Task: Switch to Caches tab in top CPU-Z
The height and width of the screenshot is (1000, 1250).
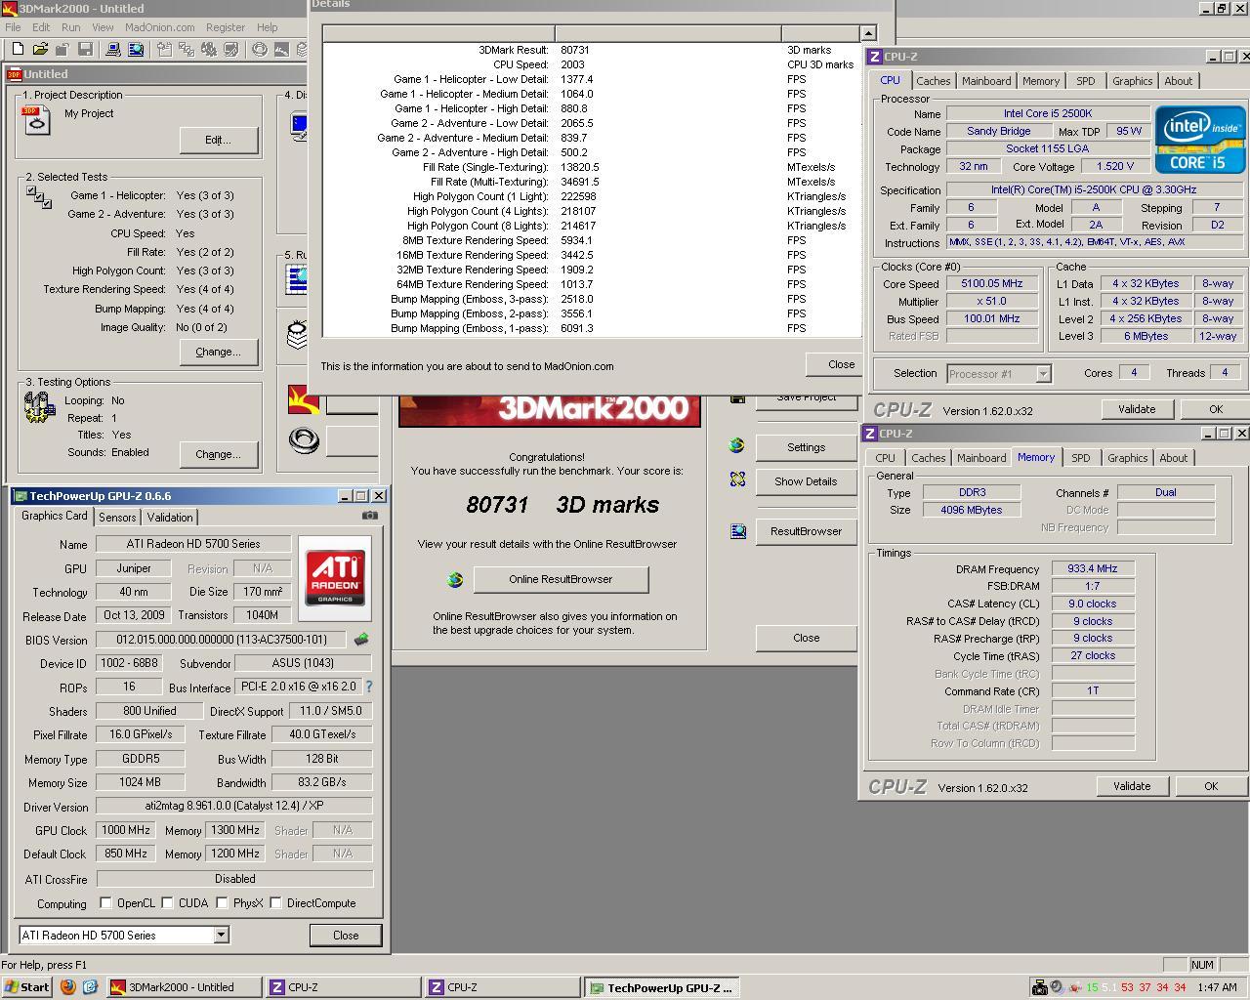Action: [x=934, y=81]
